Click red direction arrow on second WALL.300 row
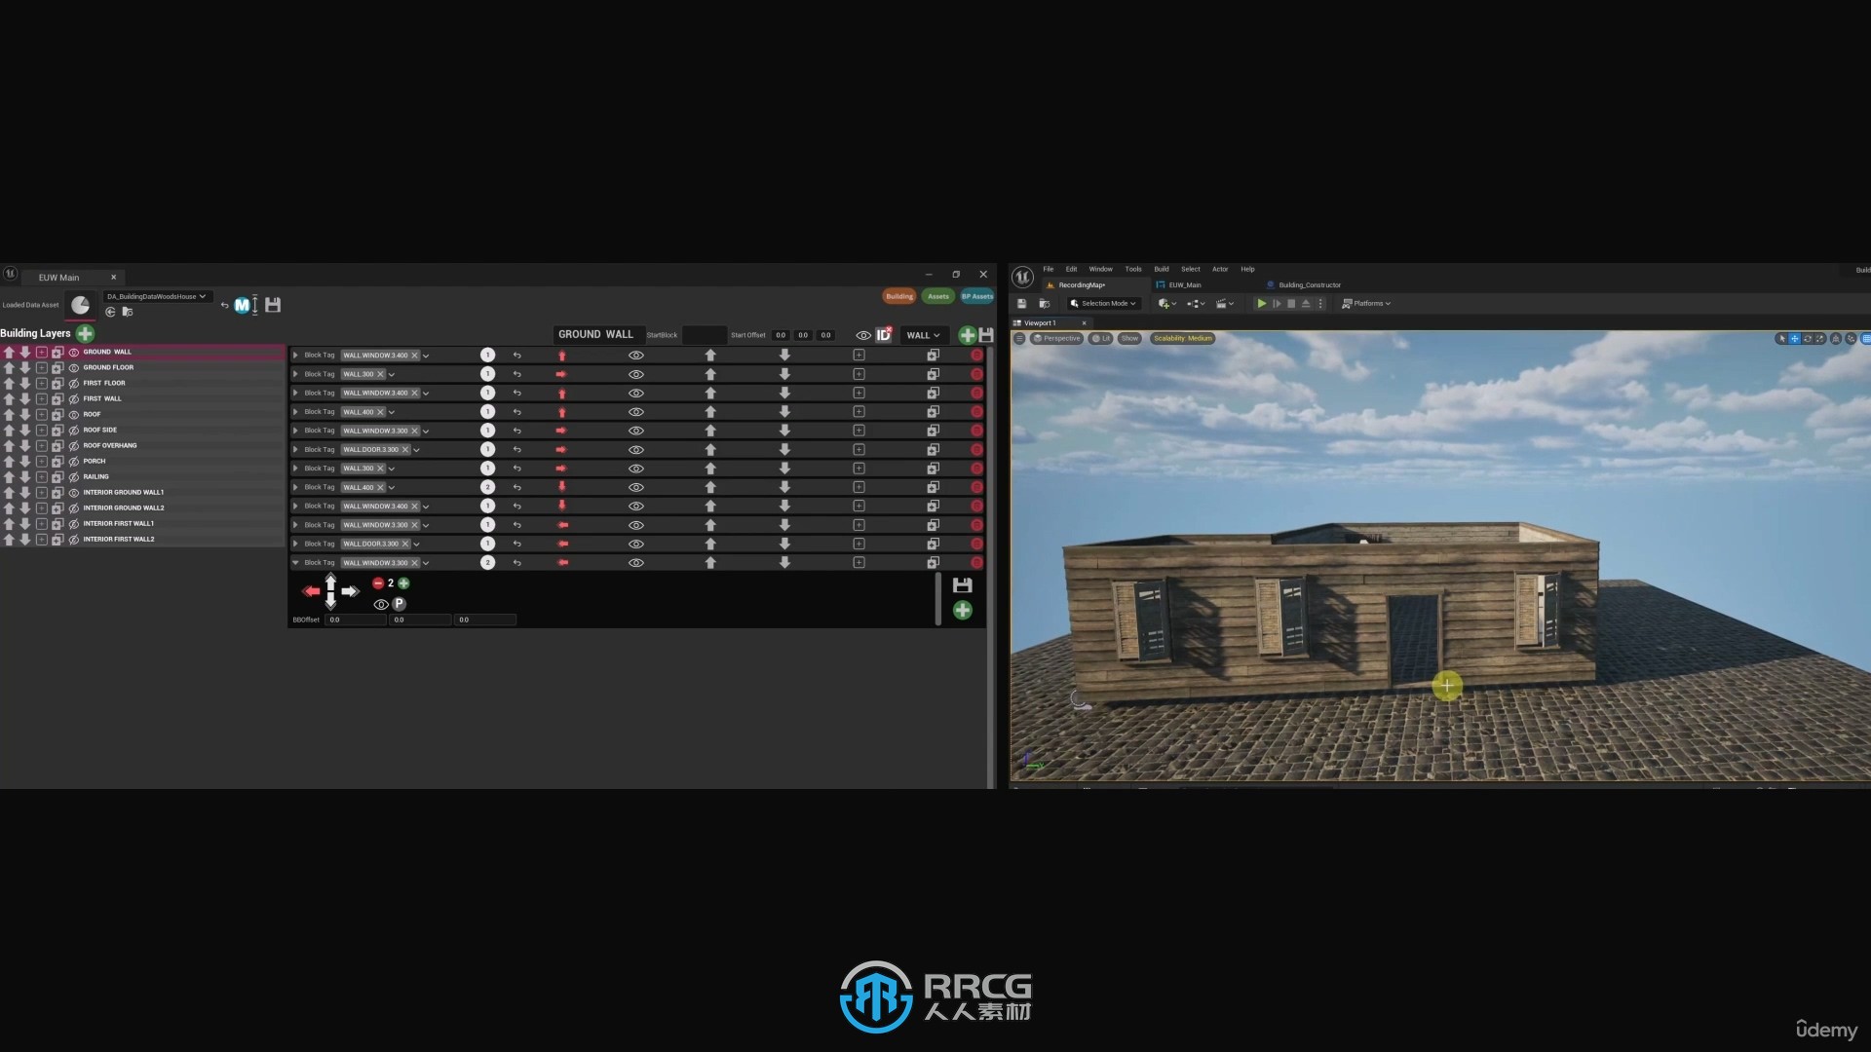The width and height of the screenshot is (1871, 1052). tap(561, 374)
